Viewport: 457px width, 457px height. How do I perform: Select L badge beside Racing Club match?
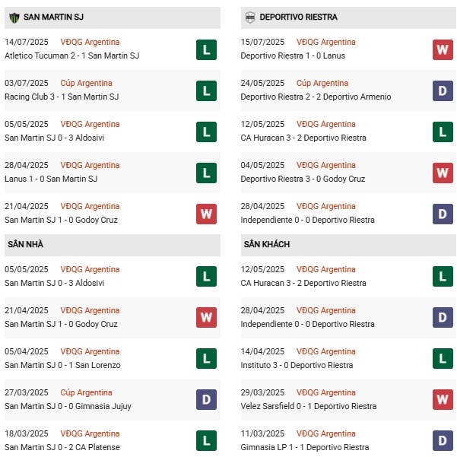[205, 90]
